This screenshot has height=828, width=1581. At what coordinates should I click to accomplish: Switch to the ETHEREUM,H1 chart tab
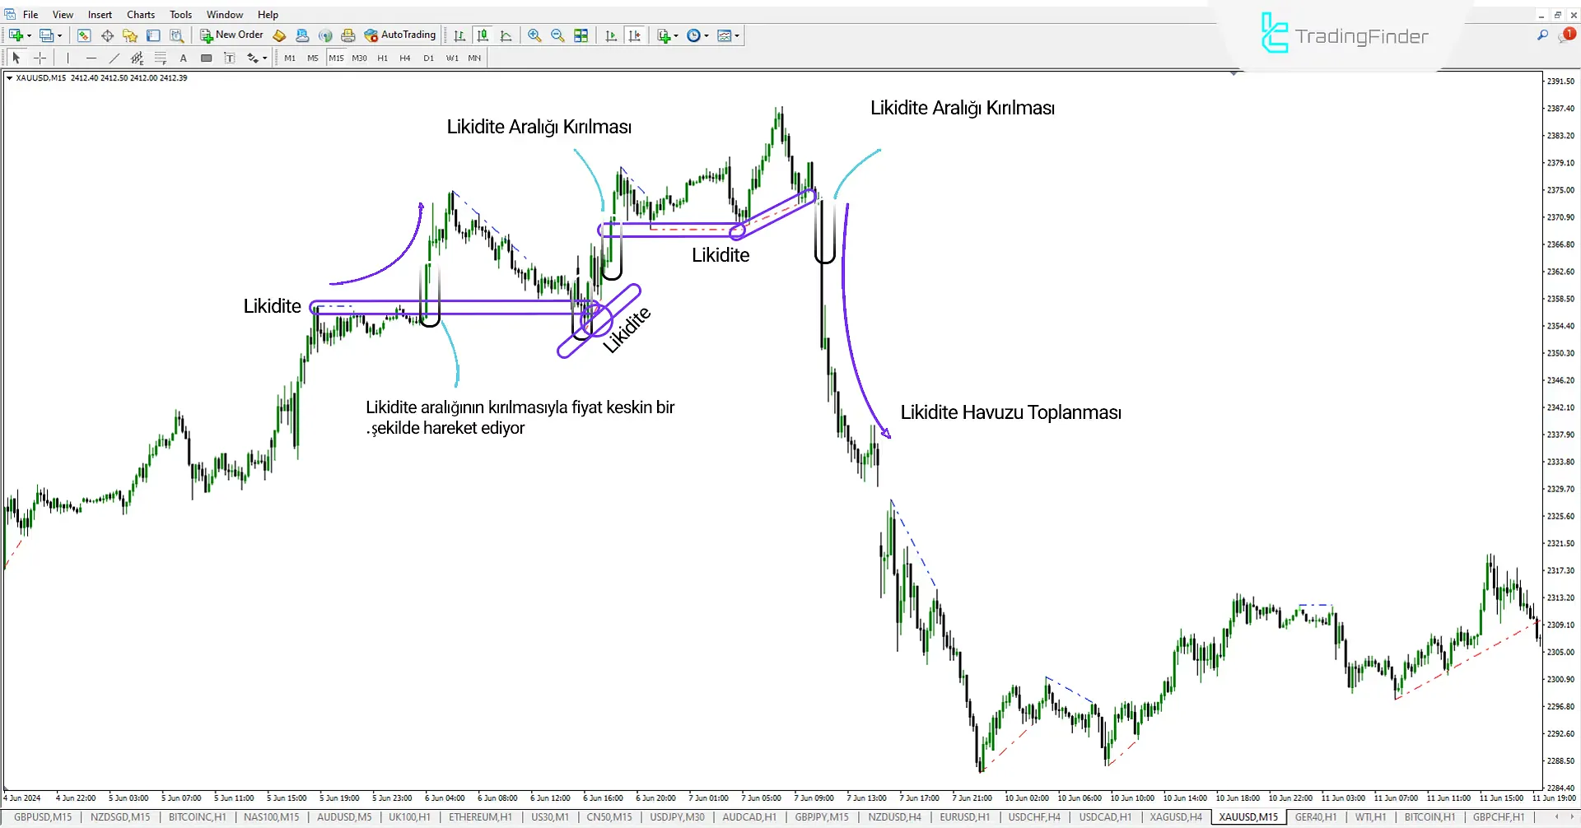[x=480, y=816]
